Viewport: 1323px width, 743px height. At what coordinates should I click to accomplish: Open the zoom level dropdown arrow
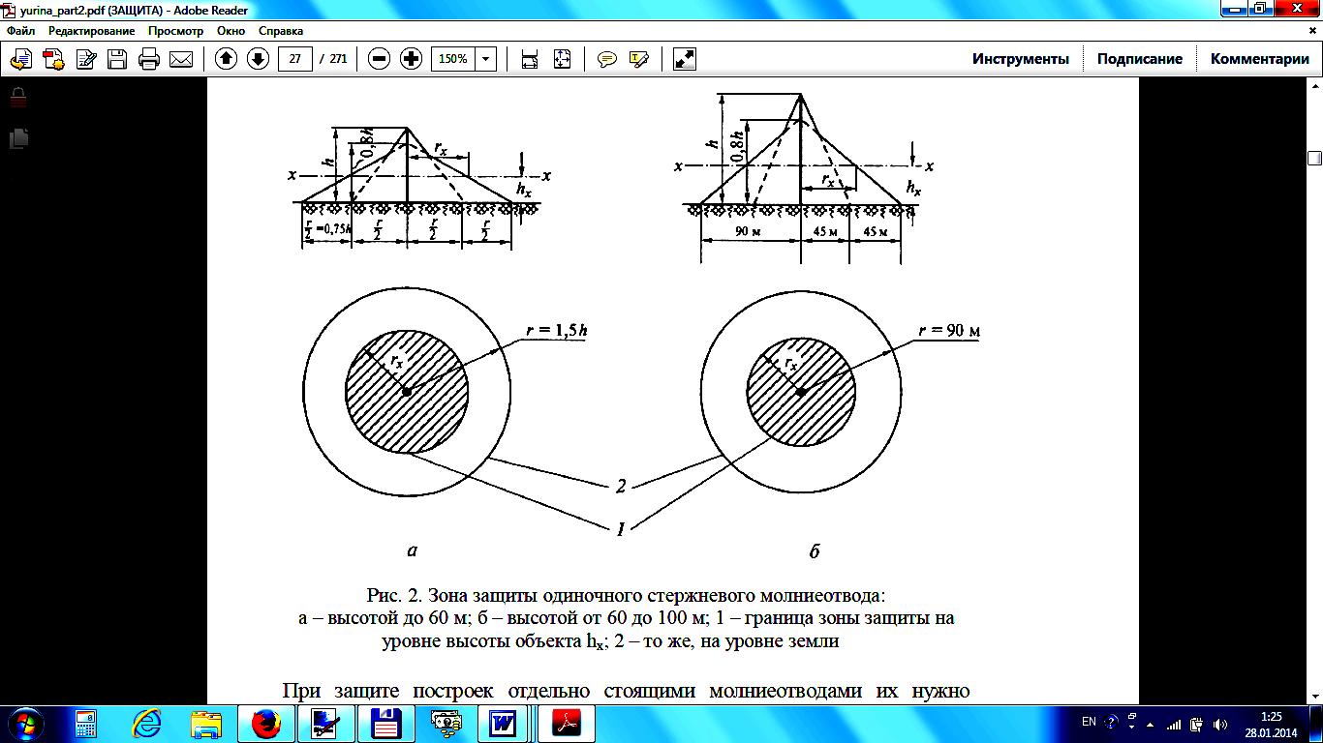tap(485, 59)
